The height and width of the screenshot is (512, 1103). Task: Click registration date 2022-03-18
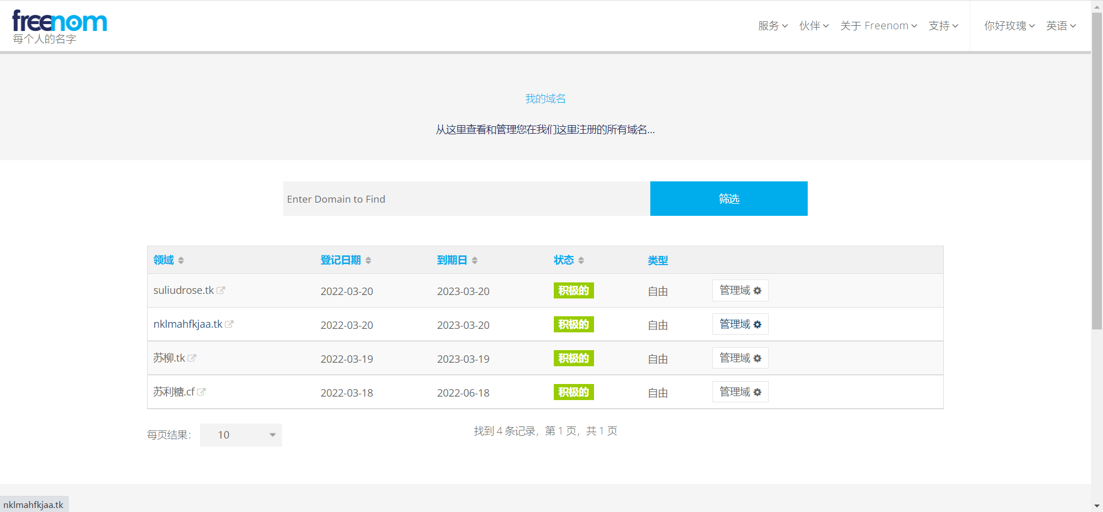(x=346, y=393)
